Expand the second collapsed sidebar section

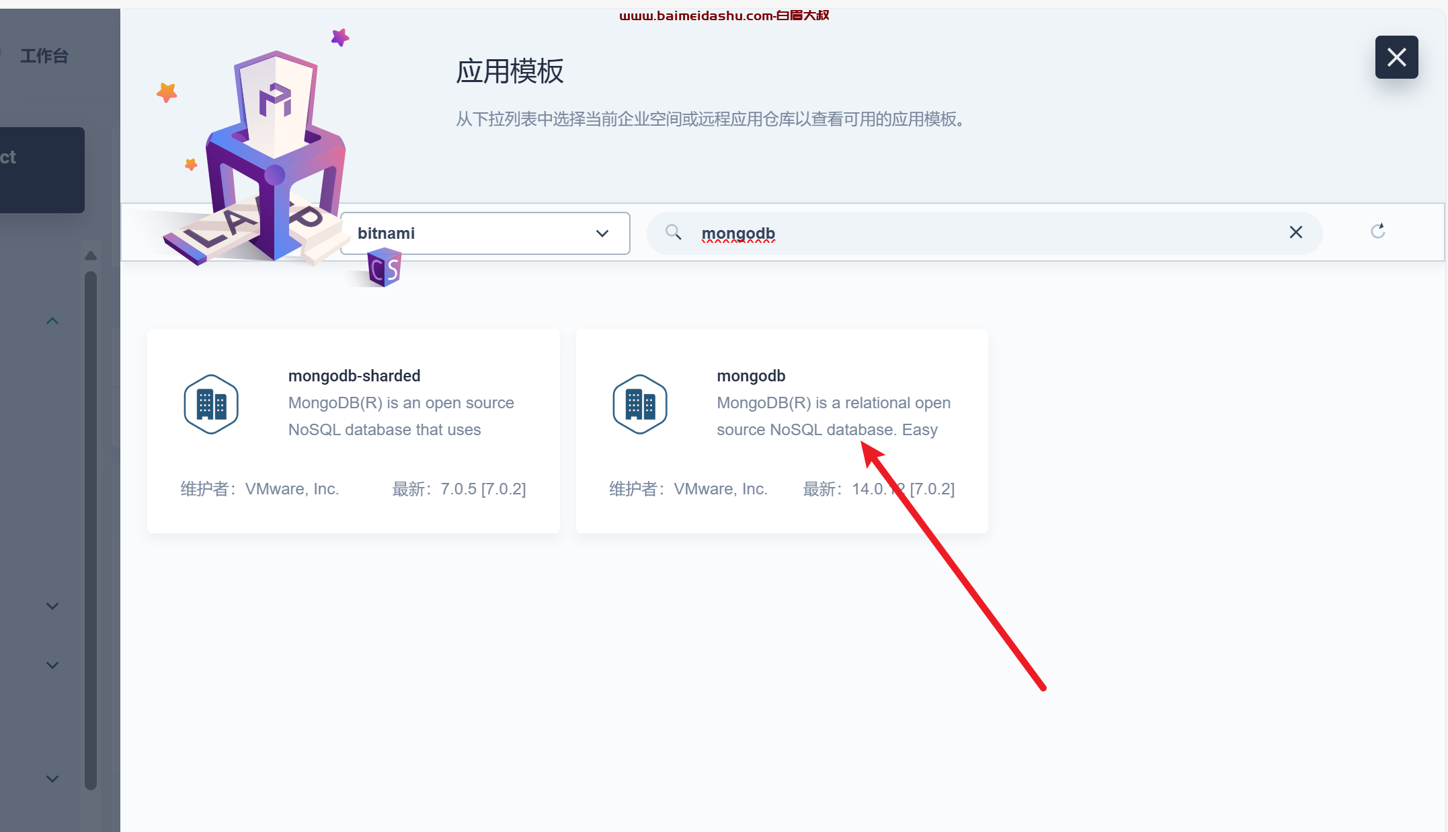[x=52, y=665]
